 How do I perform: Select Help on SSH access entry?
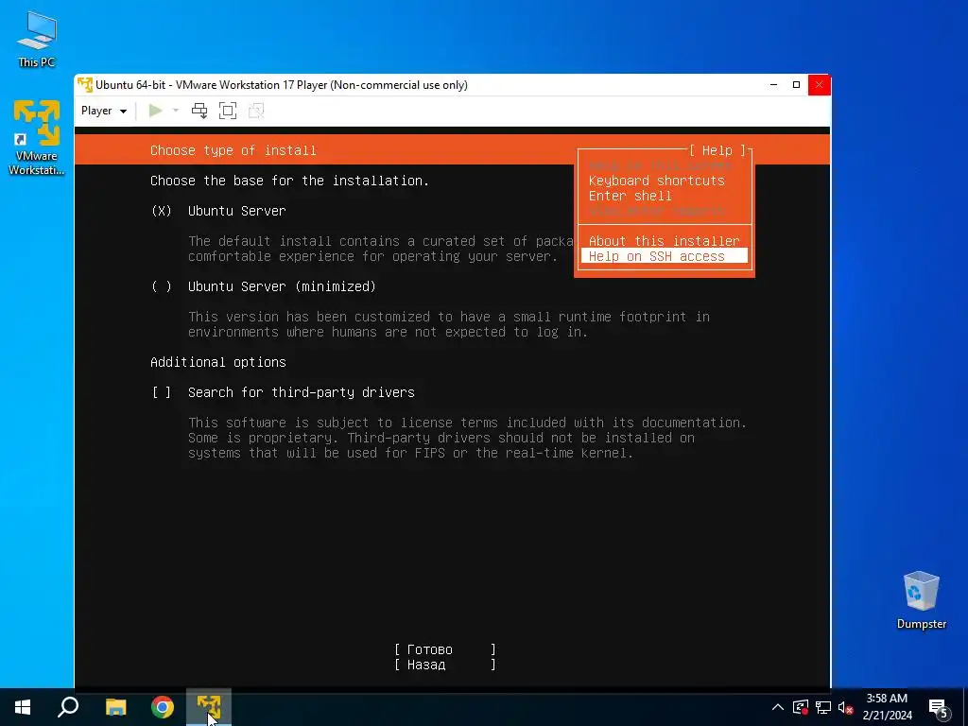click(665, 255)
